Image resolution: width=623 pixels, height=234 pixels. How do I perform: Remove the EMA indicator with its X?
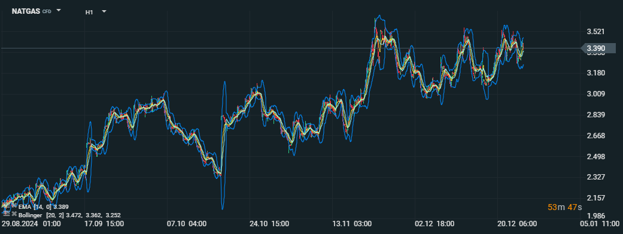coord(14,205)
